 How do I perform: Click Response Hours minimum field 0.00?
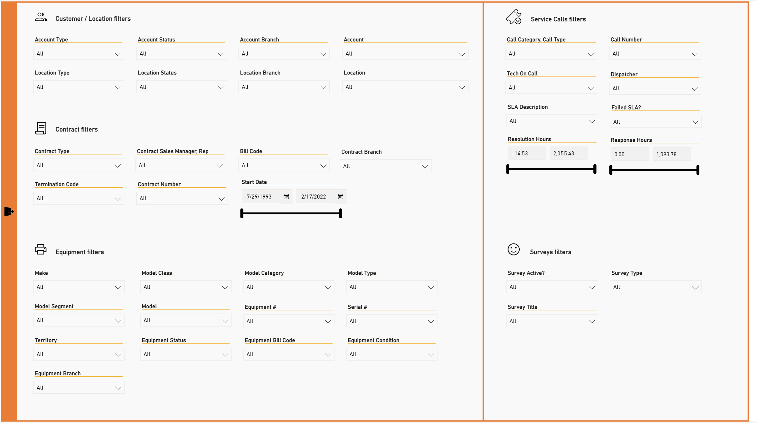click(630, 155)
